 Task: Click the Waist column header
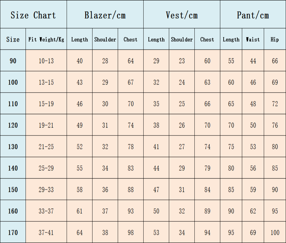click(253, 39)
